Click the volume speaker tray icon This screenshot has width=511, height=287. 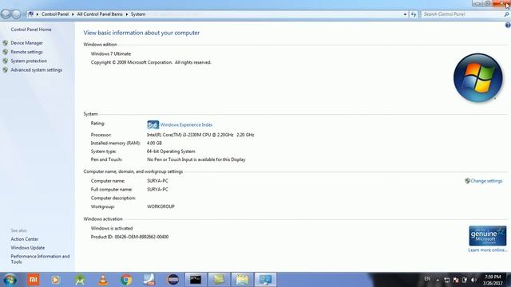coord(473,280)
